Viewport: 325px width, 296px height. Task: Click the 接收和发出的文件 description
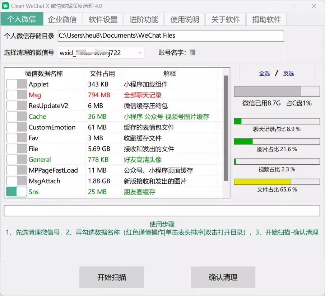coord(149,149)
